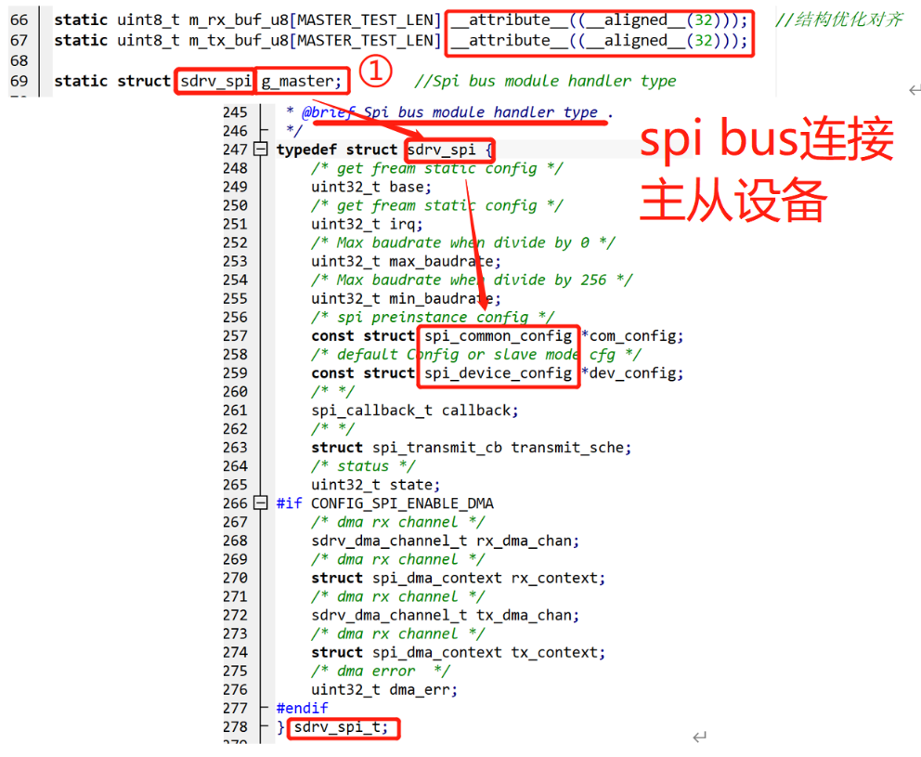Click the boxed sdrv_spi_t typedef name

point(342,727)
